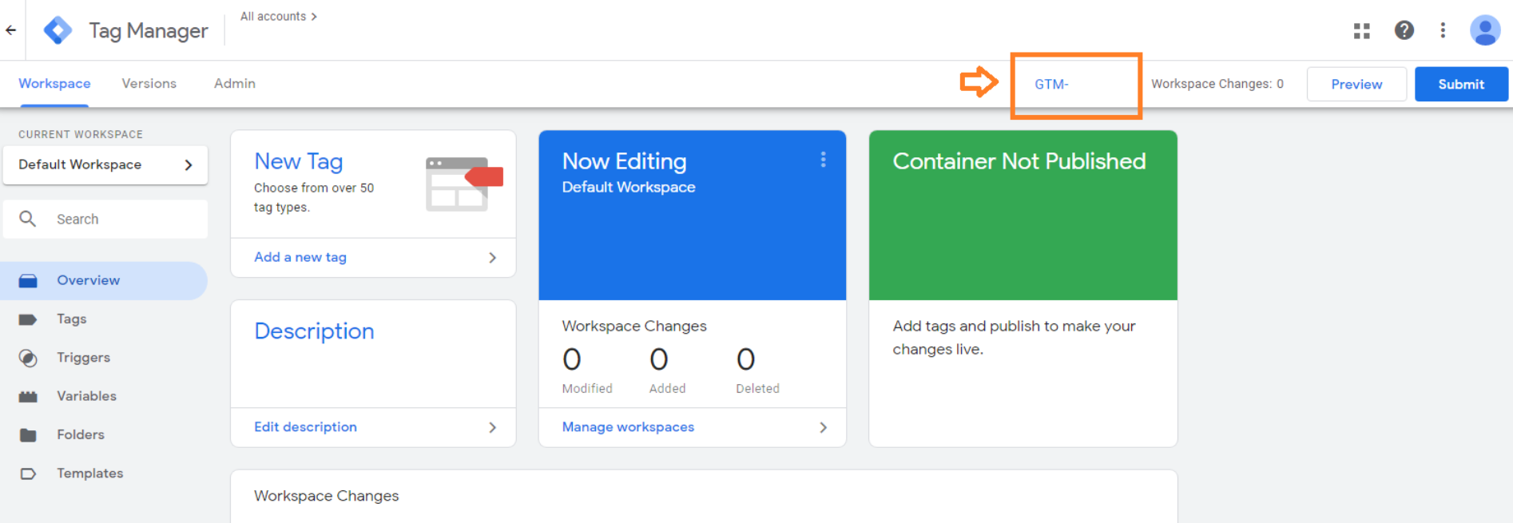Open the three-dot more options menu in header

pos(1443,30)
